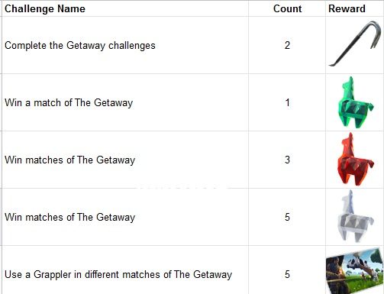
Task: Click the word Getaway in the first challenge
Action: pyautogui.click(x=86, y=46)
